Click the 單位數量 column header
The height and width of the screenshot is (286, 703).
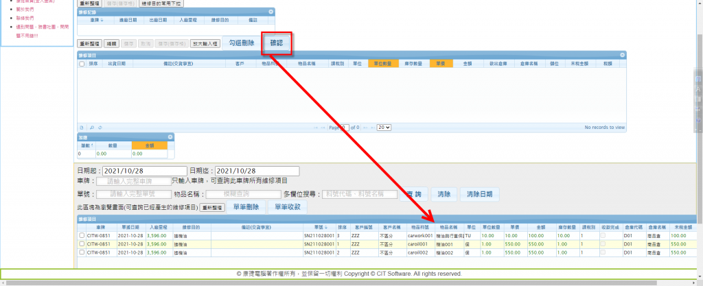(x=384, y=63)
